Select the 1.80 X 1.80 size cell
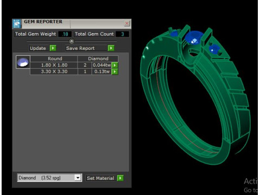 (54, 65)
